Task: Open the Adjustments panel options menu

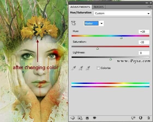Action: pos(149,7)
